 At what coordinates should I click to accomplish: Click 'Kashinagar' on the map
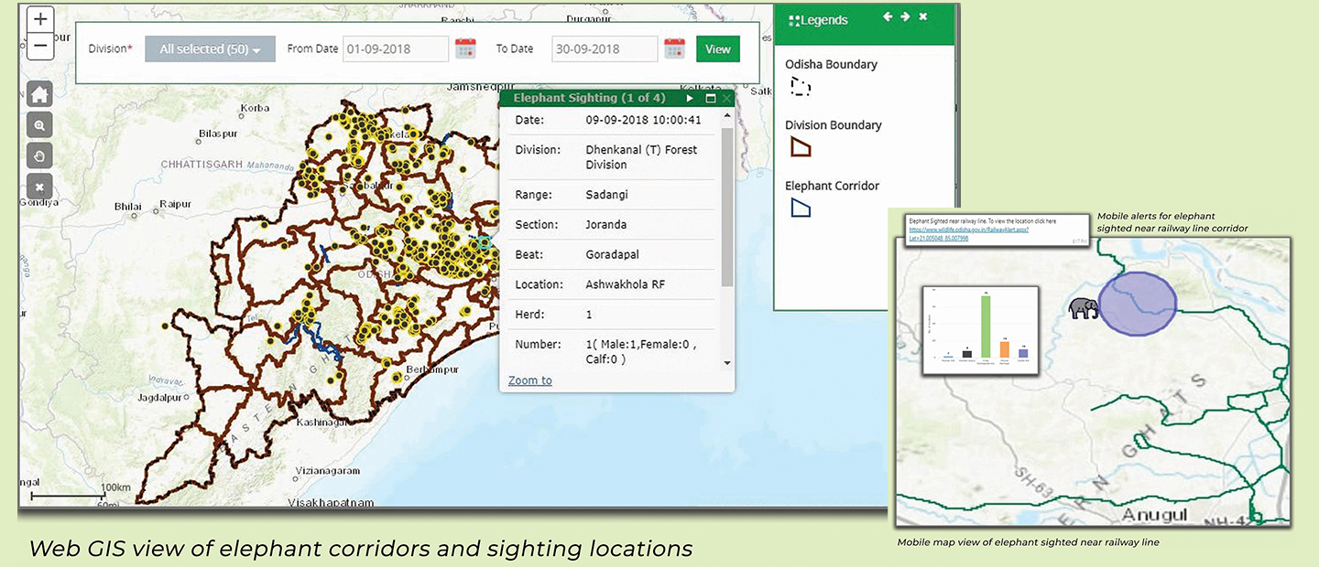coord(323,422)
